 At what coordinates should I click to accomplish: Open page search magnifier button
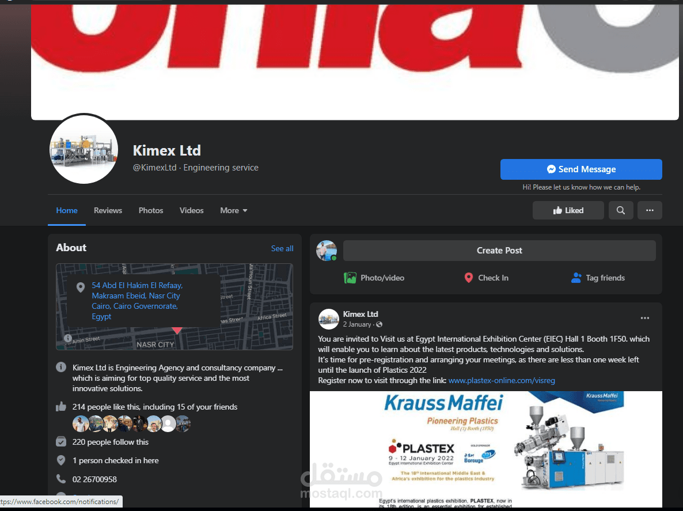[x=621, y=210]
